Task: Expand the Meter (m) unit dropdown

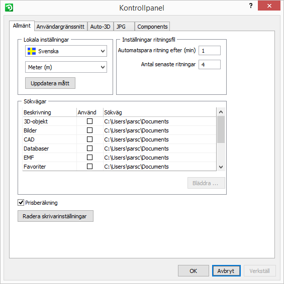Action: (66, 67)
